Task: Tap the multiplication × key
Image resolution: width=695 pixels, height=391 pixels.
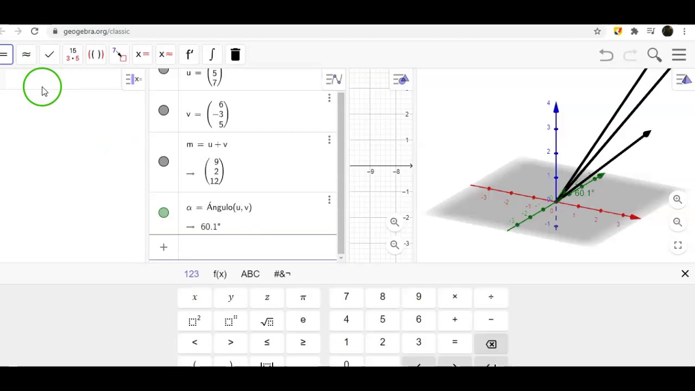Action: click(x=455, y=297)
